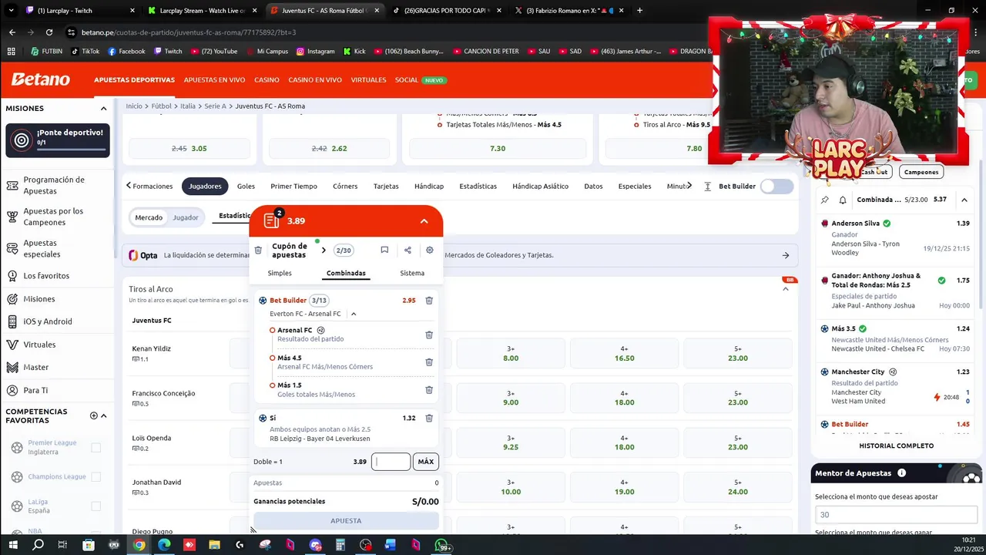Select Jonathan David 5+ odds 24.00
986x555 pixels.
click(738, 487)
